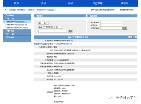Switch to the 药品 tab
Image resolution: width=141 pixels, height=104 pixels.
point(71,3)
